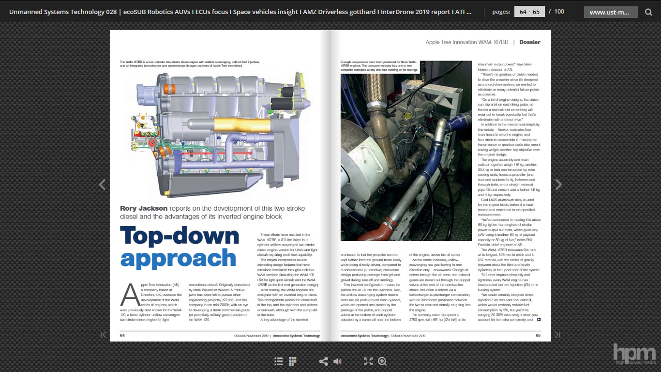Click page number 64 in the footer
The height and width of the screenshot is (372, 661).
tap(122, 335)
